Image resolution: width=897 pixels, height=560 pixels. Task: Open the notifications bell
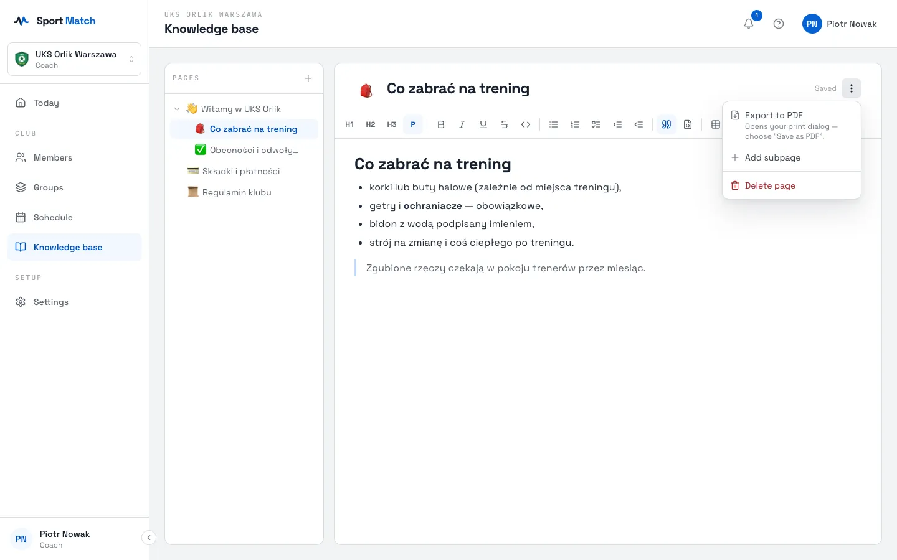(x=749, y=24)
